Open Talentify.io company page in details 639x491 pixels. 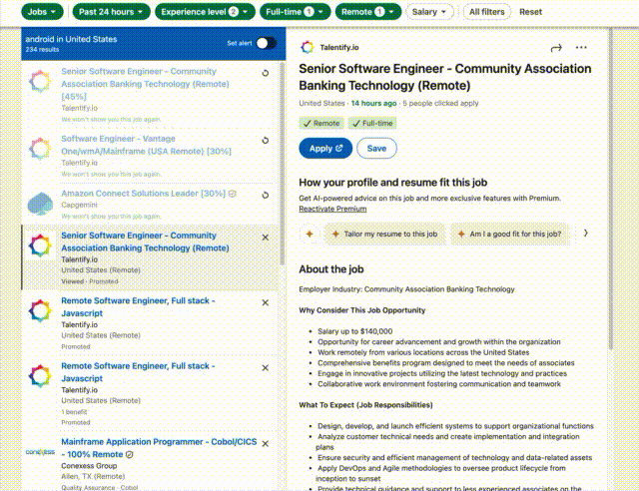coord(339,47)
